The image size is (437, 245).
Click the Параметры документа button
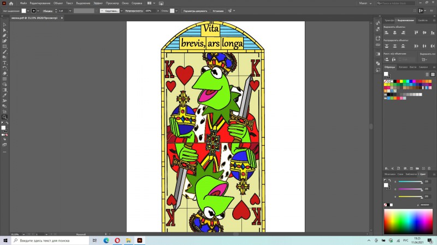[x=195, y=11]
